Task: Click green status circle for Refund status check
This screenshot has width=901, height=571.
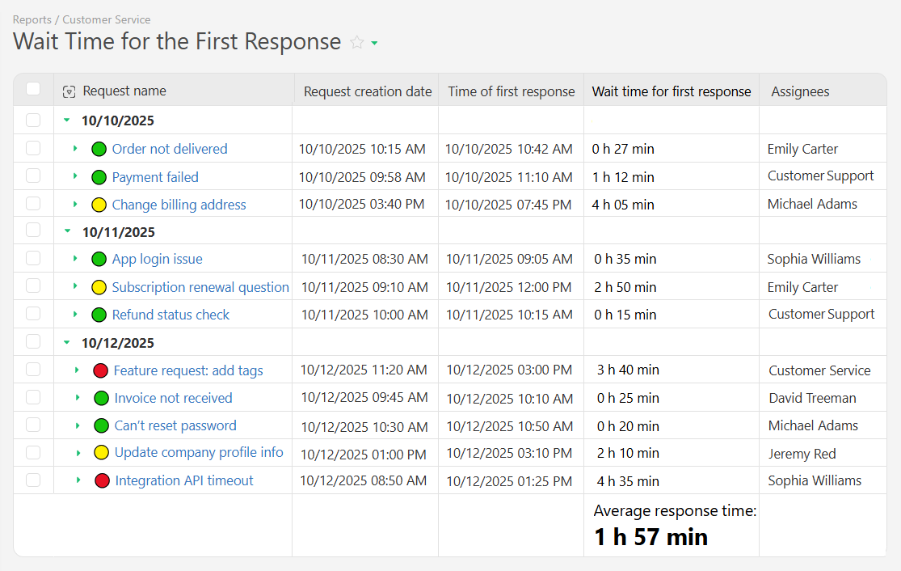Action: pos(99,315)
